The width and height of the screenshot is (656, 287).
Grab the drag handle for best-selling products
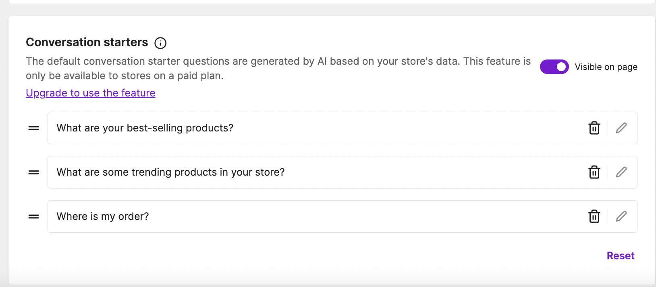[x=34, y=128]
